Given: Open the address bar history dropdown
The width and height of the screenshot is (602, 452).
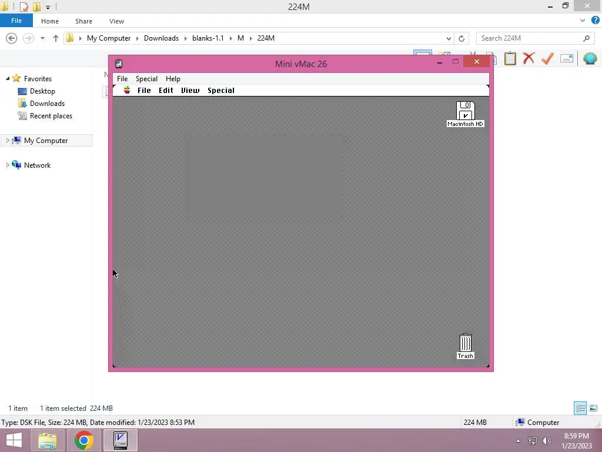Looking at the screenshot, I should click(449, 38).
